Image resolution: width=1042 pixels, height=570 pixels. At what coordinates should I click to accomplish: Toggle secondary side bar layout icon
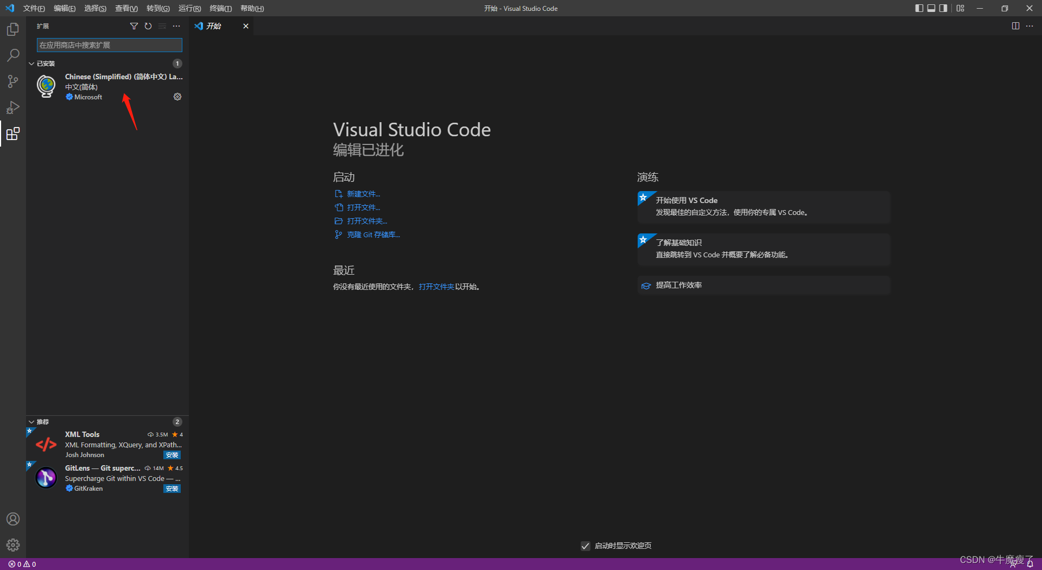[x=944, y=8]
